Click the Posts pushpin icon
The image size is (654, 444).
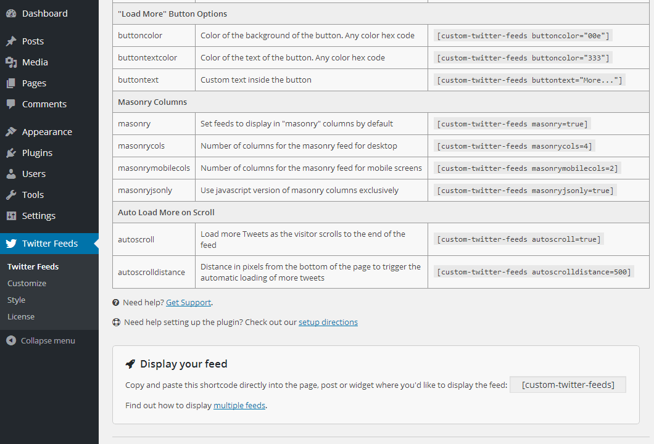point(11,41)
